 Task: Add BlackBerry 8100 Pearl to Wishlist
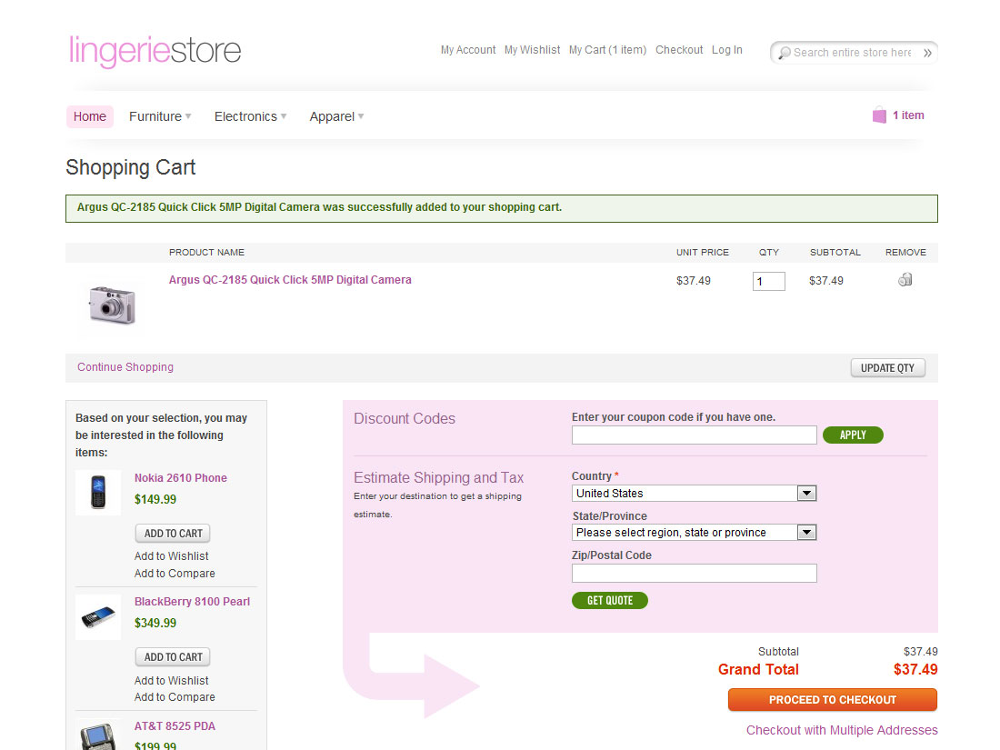(x=172, y=681)
